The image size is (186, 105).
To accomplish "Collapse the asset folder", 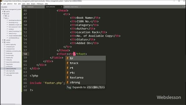I will tap(3, 14).
